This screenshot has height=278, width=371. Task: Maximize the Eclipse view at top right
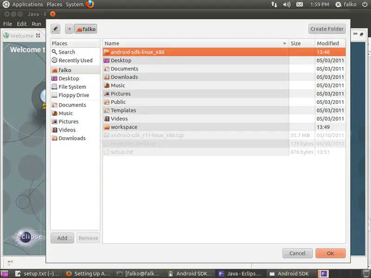(x=362, y=34)
